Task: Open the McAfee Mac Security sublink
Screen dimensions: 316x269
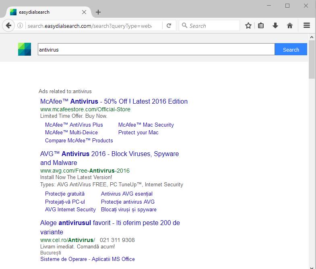Action: 146,125
